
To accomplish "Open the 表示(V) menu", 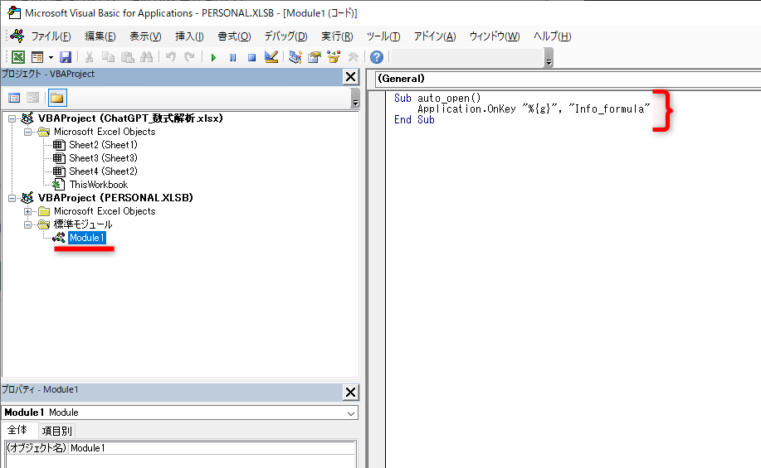I will (145, 36).
